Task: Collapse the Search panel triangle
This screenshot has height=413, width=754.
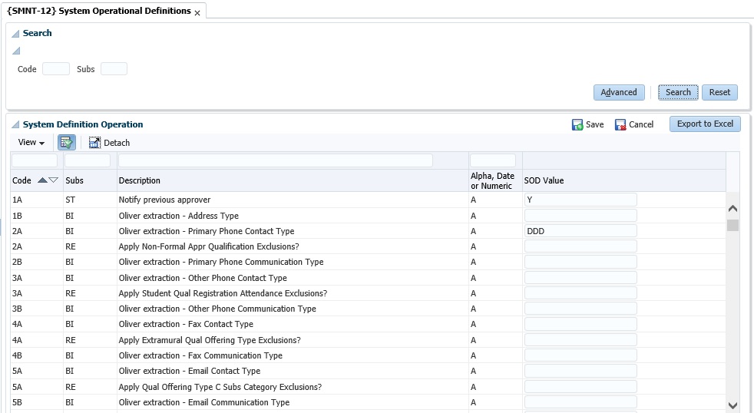Action: click(15, 34)
